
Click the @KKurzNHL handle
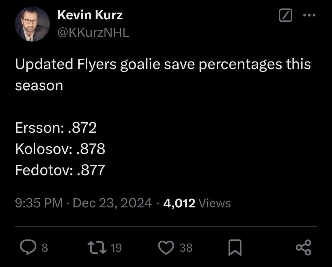[93, 33]
